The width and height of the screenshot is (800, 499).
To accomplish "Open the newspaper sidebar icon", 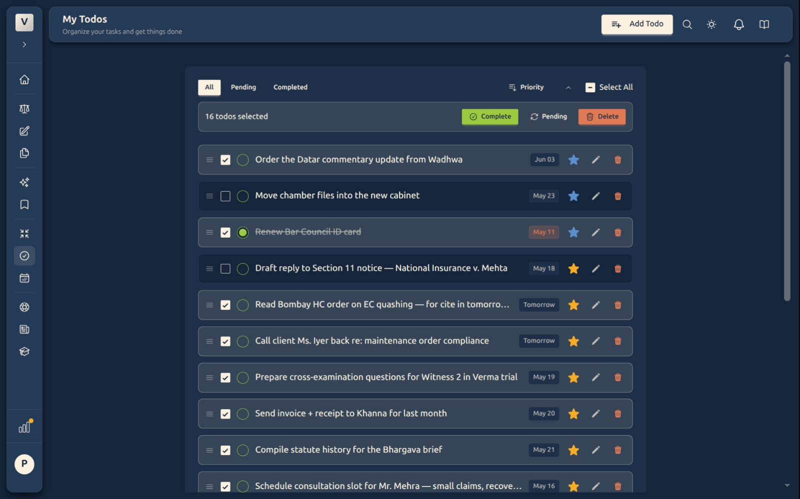I will coord(24,329).
